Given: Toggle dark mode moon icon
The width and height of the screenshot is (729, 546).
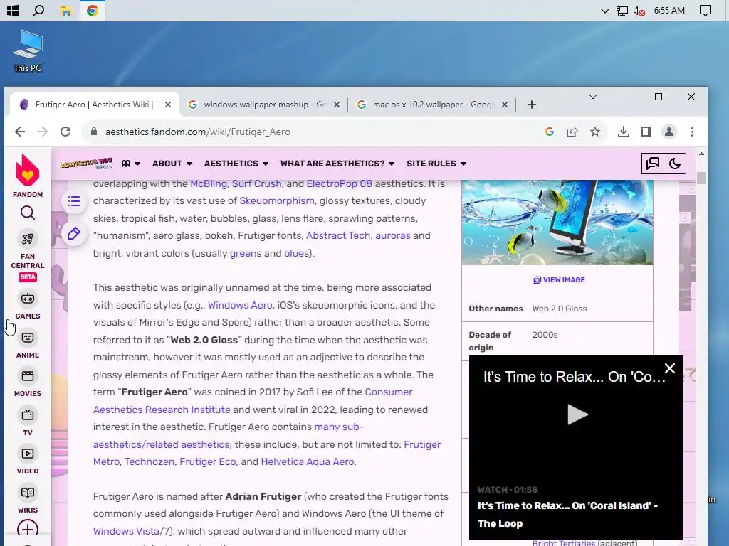Looking at the screenshot, I should (675, 164).
